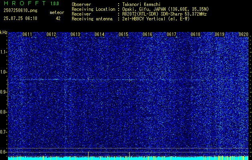Viewport: 252px width, 160px height.
Task: Click the 0617 time marker
Action: point(171,34)
